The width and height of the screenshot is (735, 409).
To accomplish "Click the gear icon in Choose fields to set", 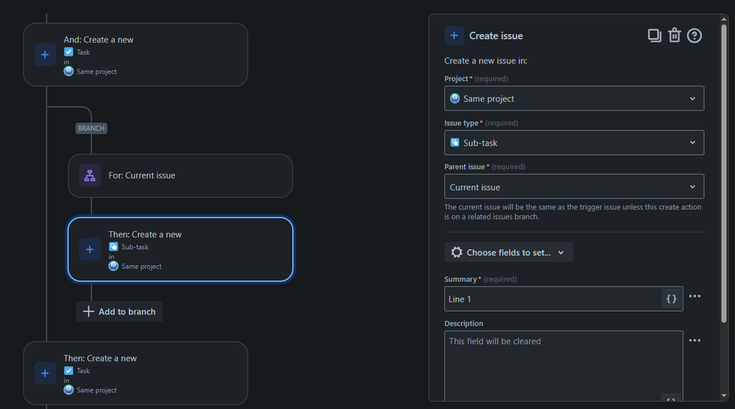I will click(x=457, y=252).
